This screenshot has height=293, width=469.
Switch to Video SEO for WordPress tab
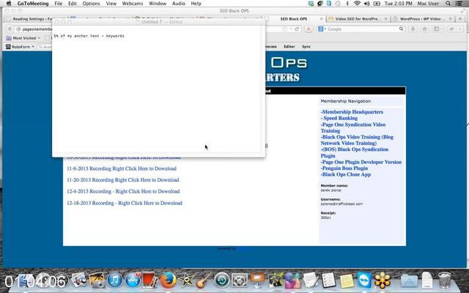(358, 18)
